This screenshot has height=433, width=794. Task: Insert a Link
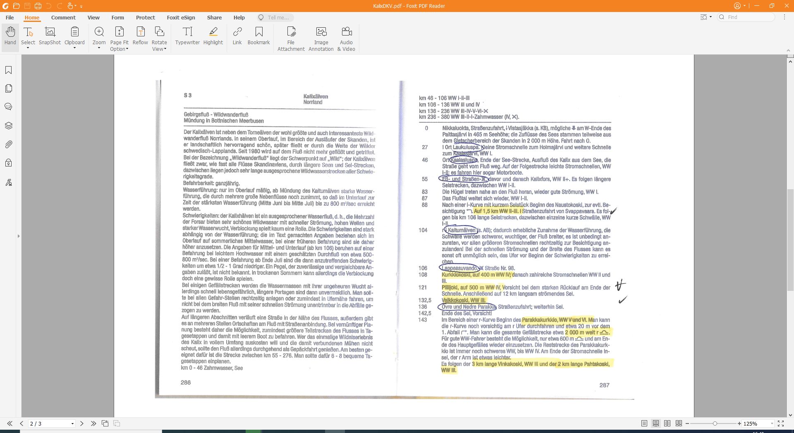pyautogui.click(x=237, y=36)
